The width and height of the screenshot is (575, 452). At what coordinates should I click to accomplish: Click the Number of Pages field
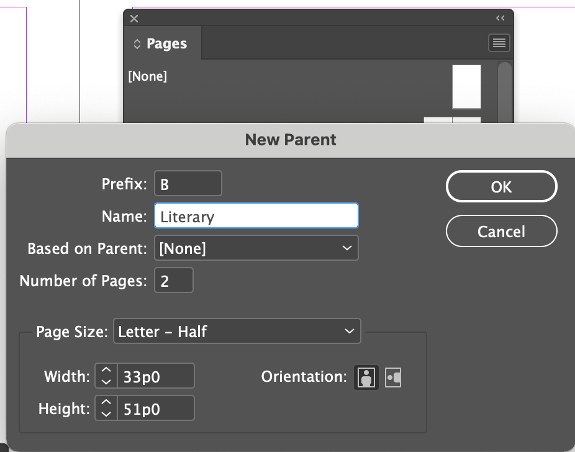174,281
